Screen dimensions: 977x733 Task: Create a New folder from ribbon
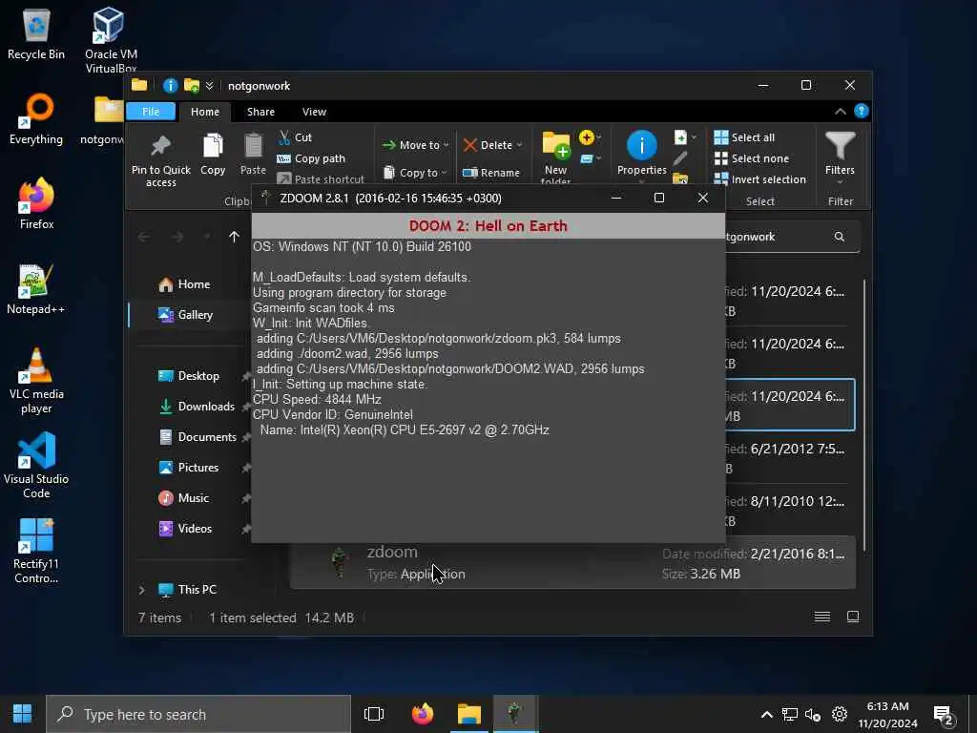pyautogui.click(x=555, y=158)
